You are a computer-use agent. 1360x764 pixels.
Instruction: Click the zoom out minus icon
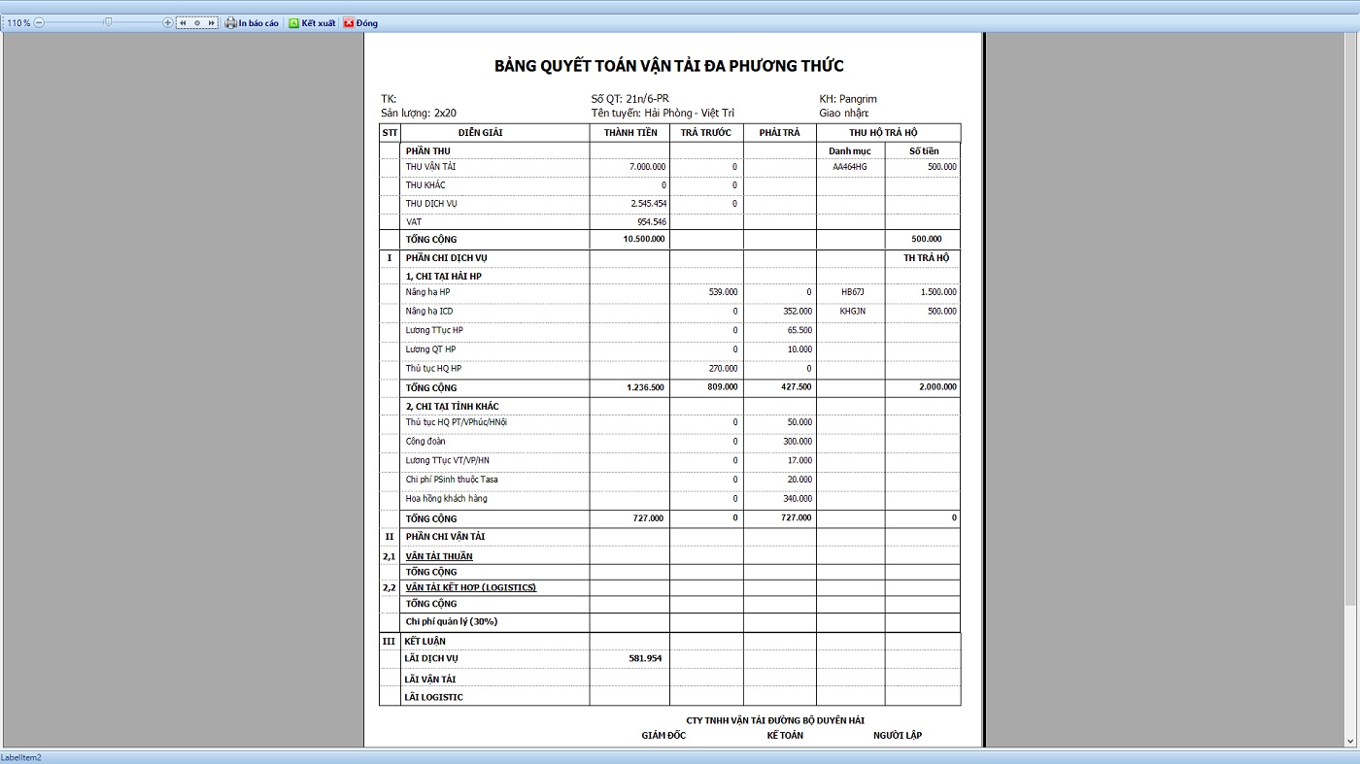pos(39,22)
